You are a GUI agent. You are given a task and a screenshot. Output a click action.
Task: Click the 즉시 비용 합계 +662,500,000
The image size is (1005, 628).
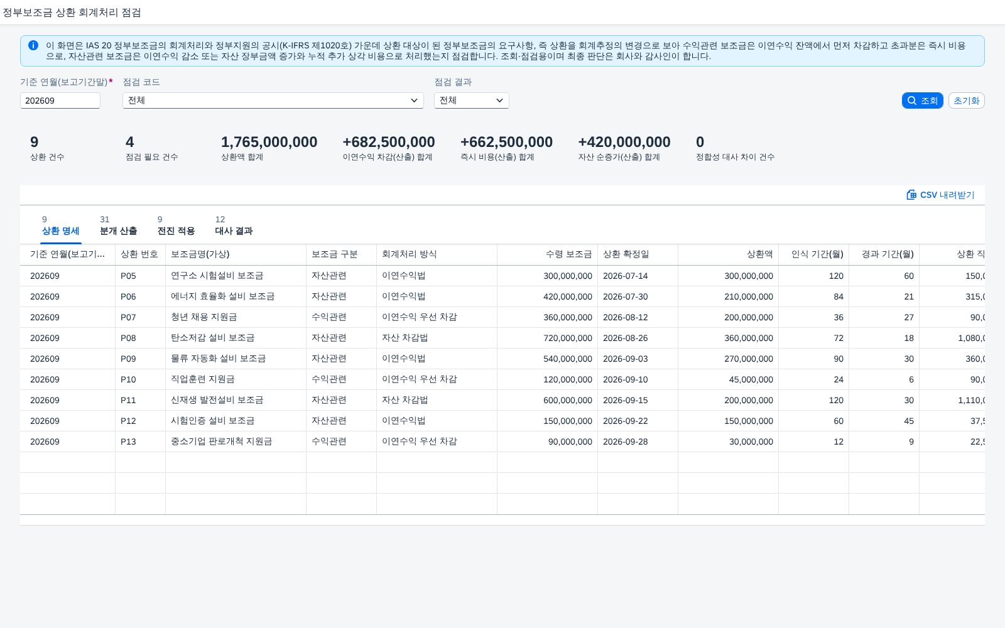(x=506, y=142)
